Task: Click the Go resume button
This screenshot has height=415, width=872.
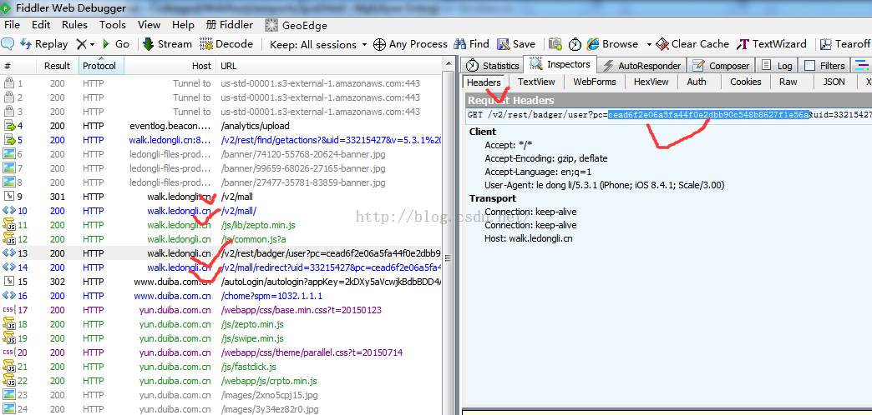Action: 116,44
